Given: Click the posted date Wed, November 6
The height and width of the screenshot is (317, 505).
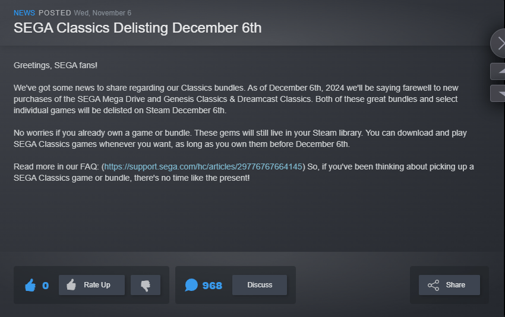Looking at the screenshot, I should tap(103, 12).
